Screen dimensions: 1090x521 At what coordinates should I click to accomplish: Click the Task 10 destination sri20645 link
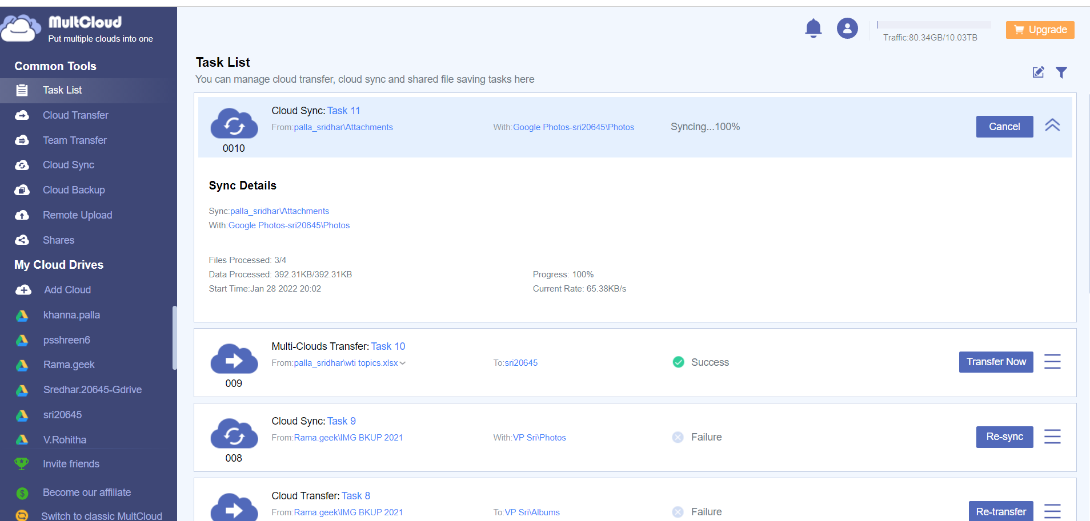(x=521, y=363)
